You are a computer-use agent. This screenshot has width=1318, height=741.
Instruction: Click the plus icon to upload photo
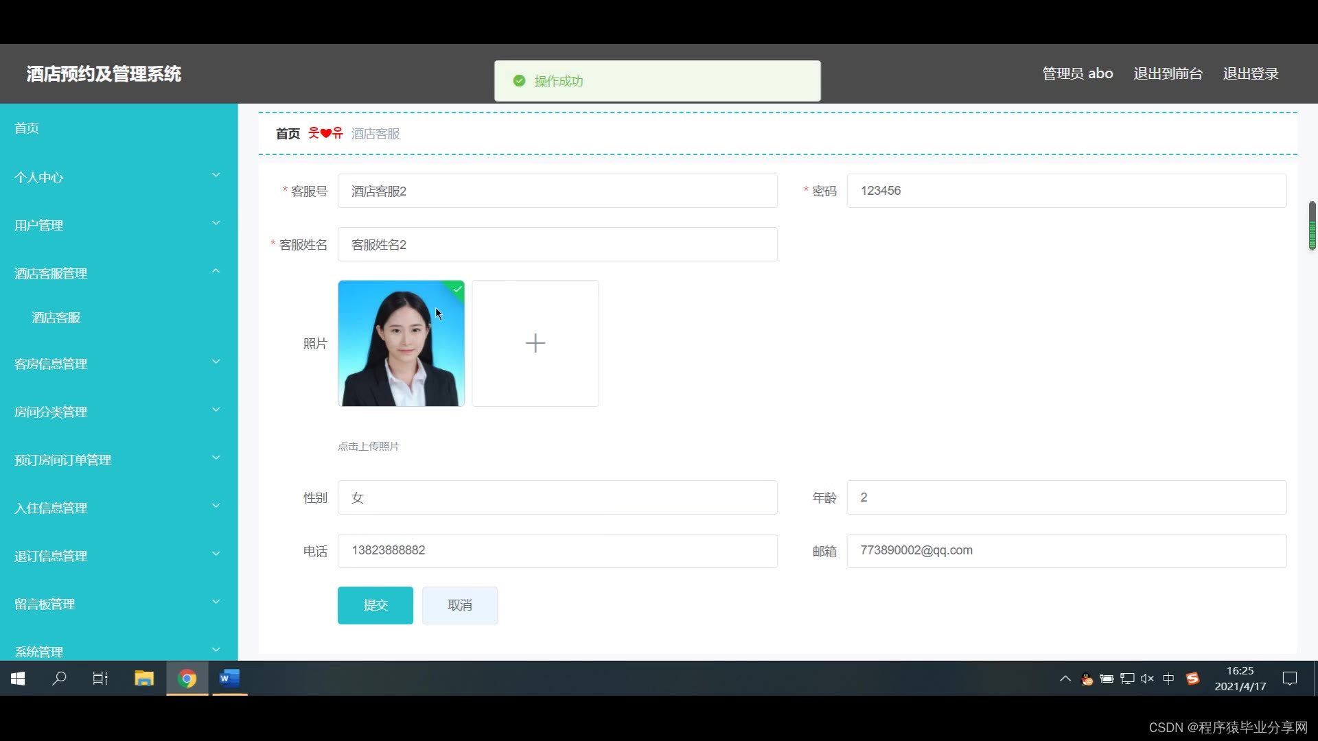(x=535, y=343)
